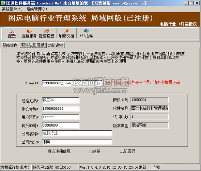Click the 手机号码 input field

click(x=61, y=109)
